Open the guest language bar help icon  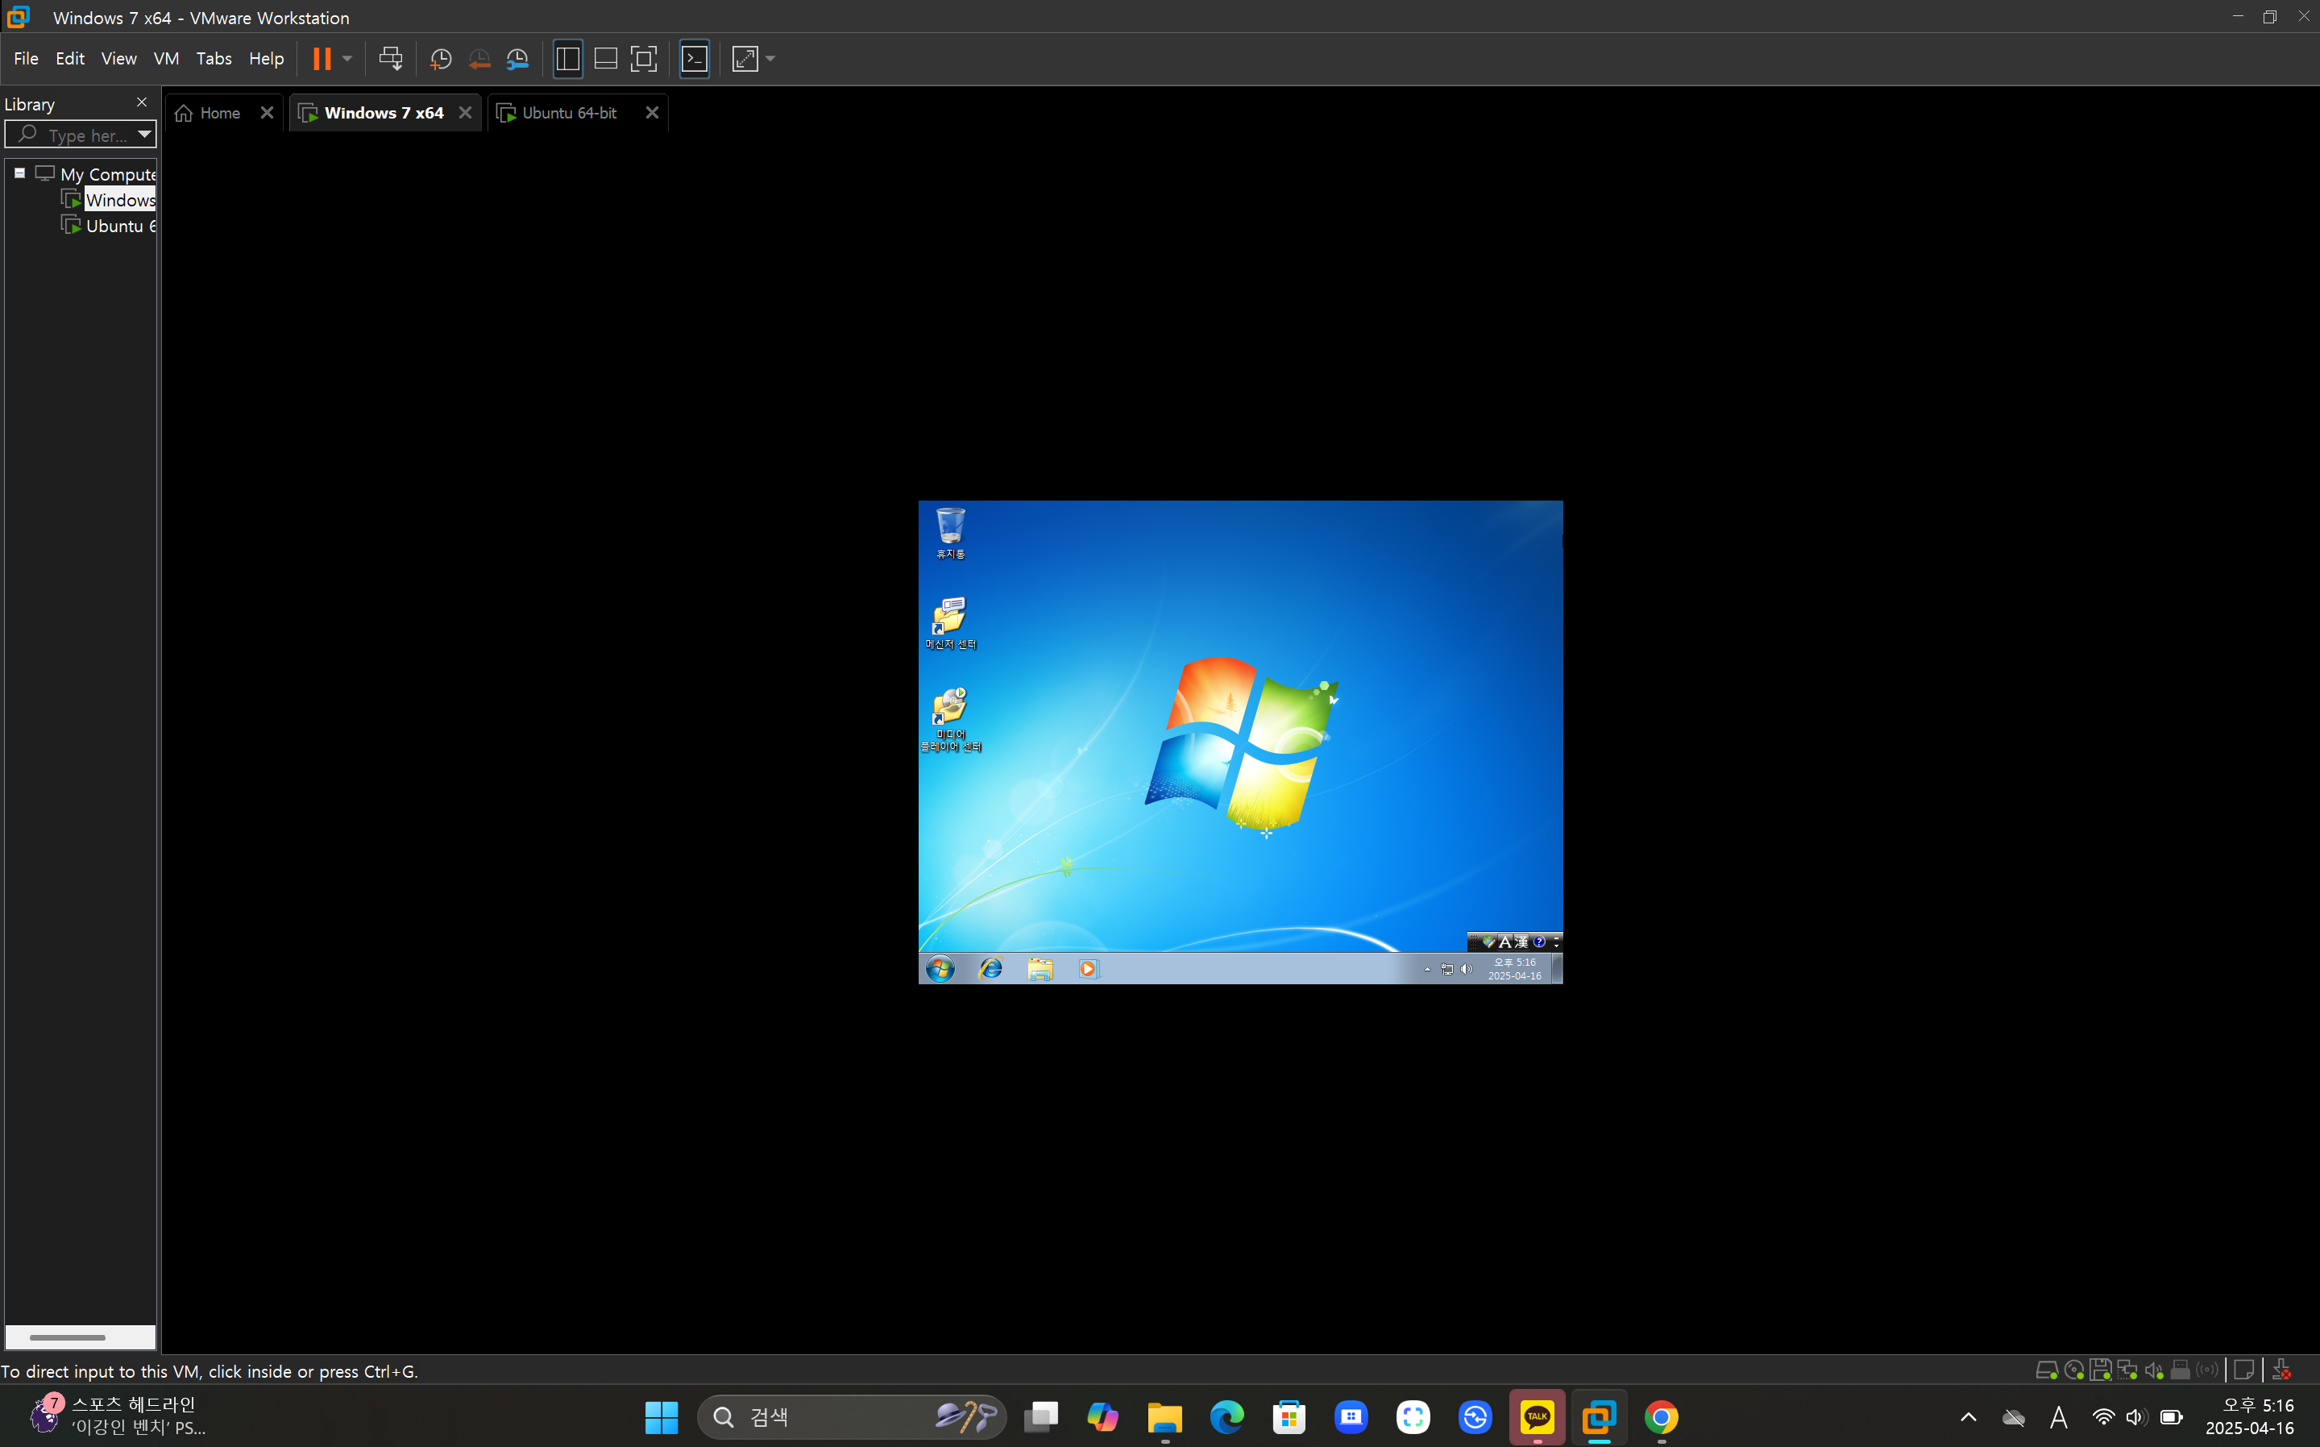[x=1538, y=942]
